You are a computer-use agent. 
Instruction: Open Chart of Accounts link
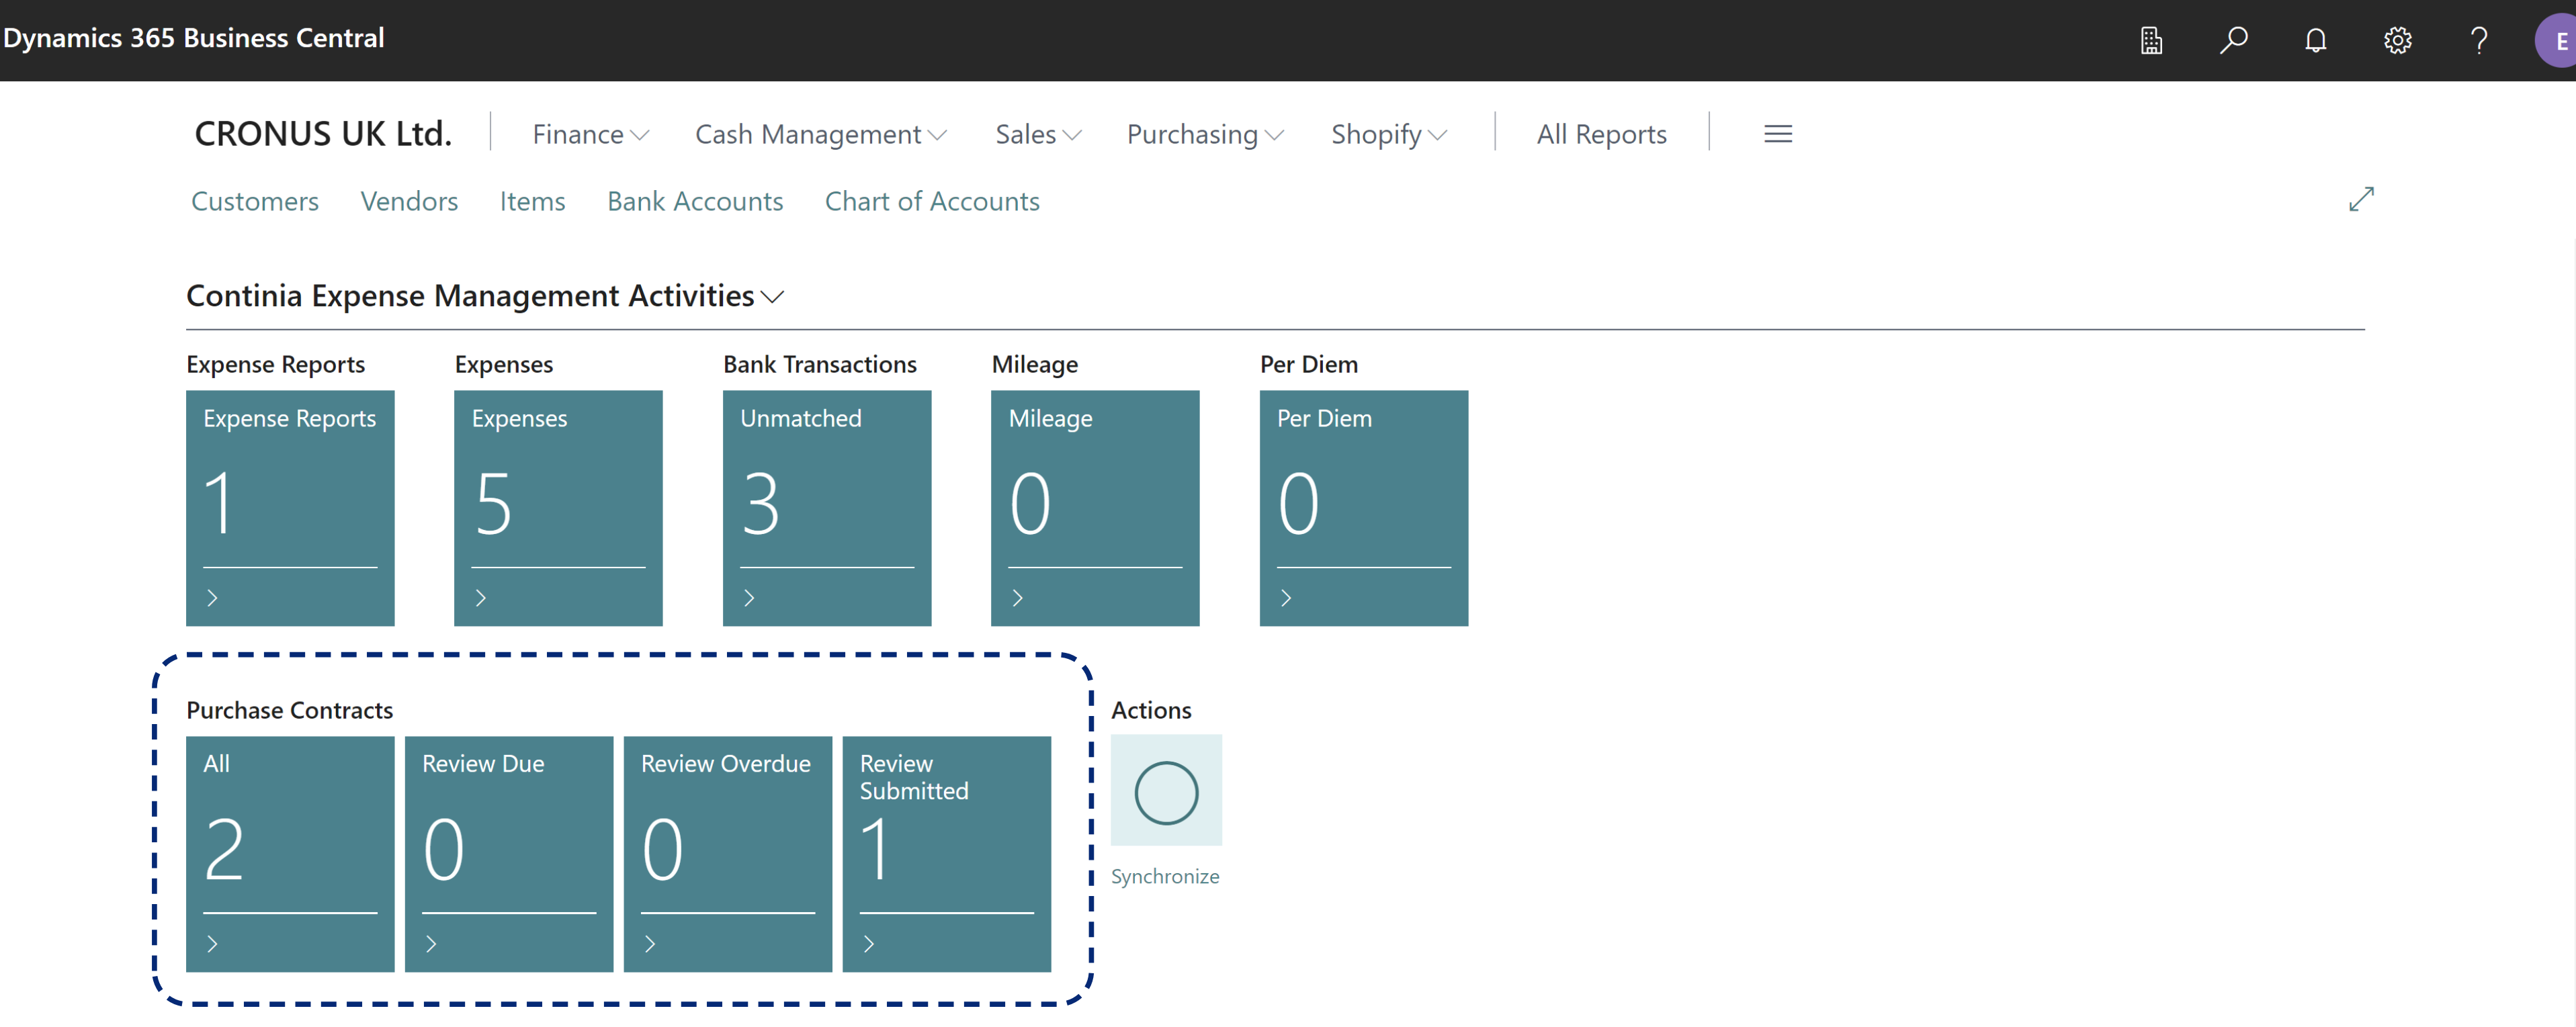[932, 201]
